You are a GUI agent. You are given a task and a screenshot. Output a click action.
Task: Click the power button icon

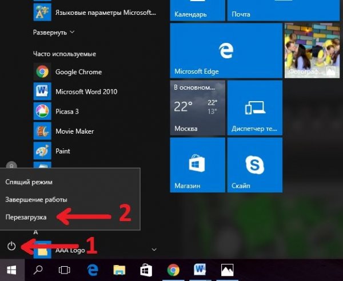point(11,246)
